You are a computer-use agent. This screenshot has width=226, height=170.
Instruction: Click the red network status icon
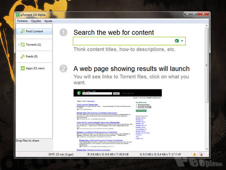[x=201, y=154]
